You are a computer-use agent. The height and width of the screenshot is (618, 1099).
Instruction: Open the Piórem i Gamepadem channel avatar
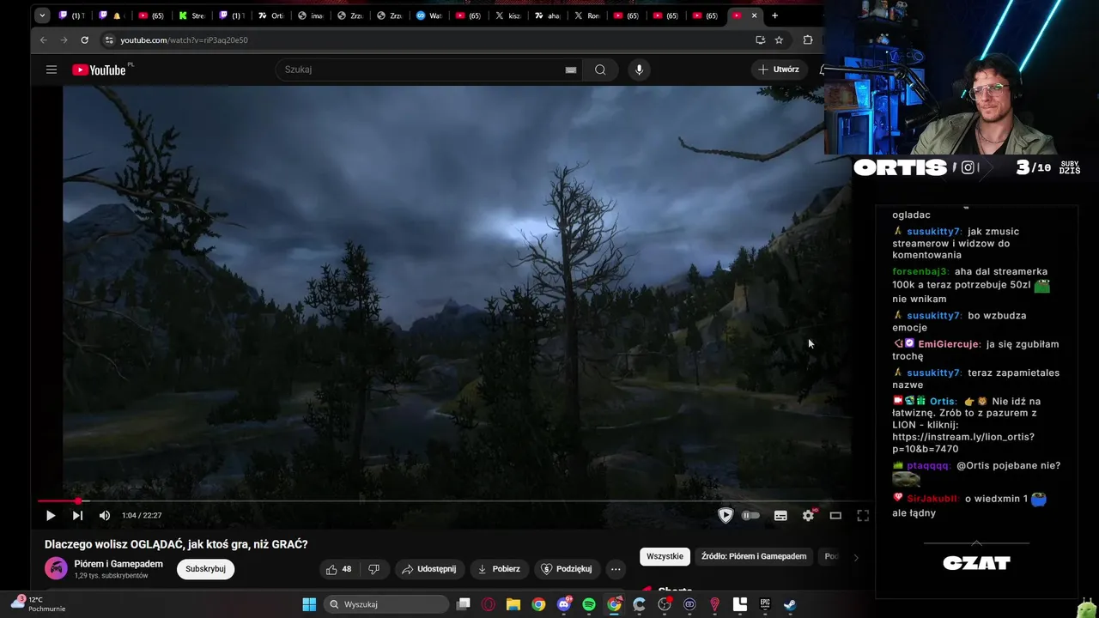(x=56, y=568)
